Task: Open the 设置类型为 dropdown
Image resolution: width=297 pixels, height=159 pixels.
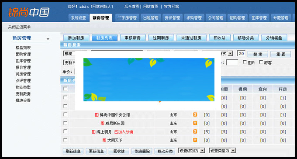Action: pyautogui.click(x=222, y=151)
